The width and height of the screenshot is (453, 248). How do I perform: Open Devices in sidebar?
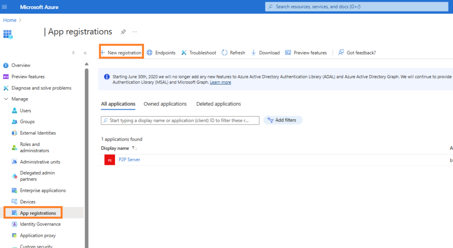pos(28,202)
